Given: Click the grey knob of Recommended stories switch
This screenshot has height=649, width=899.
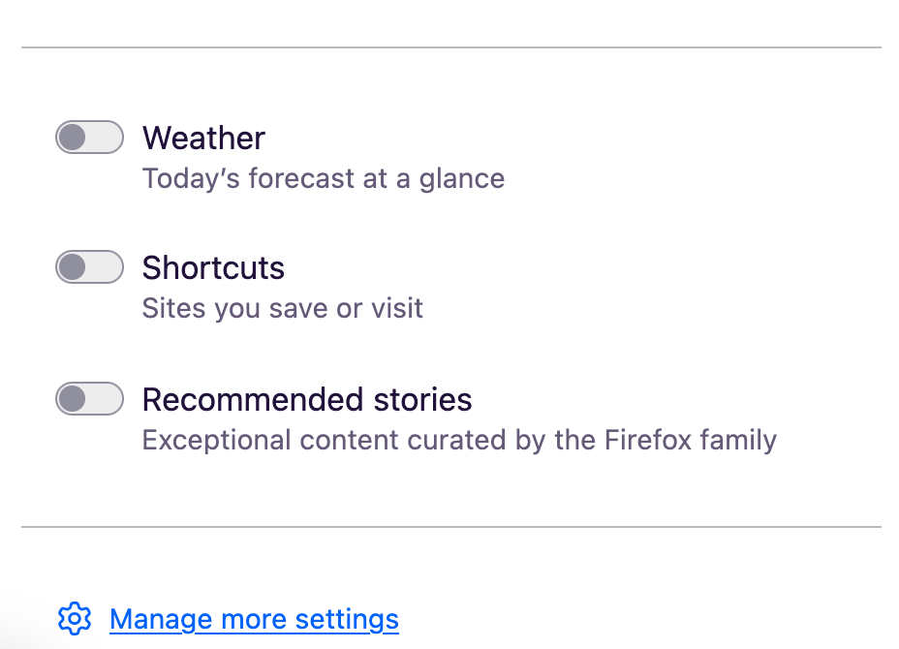Looking at the screenshot, I should tap(73, 399).
